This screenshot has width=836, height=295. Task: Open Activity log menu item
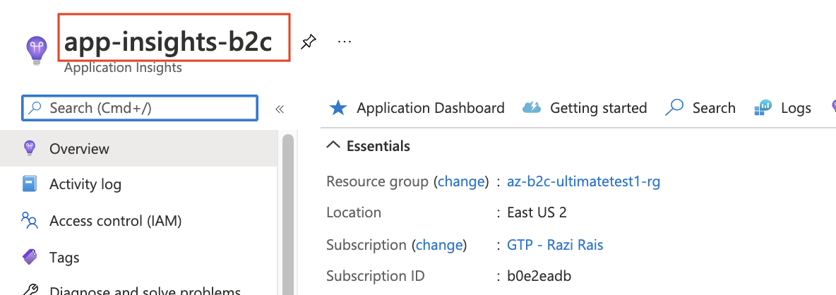coord(138,185)
